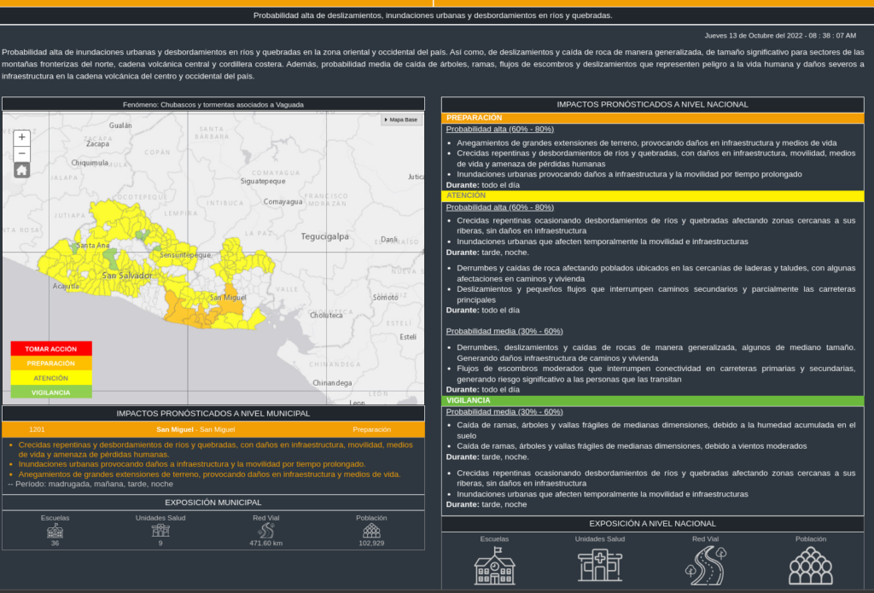Click the population '102,929' value
This screenshot has height=593, width=874.
click(371, 544)
